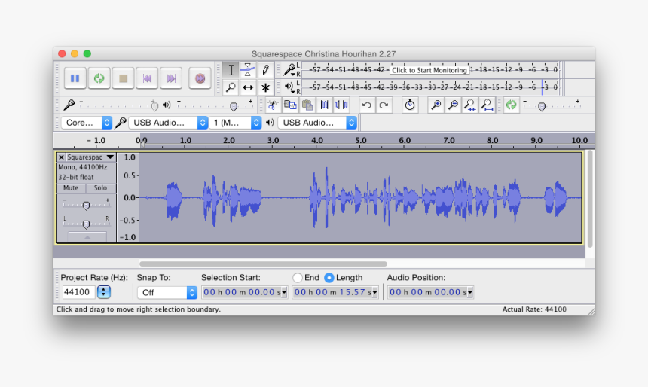Select the Zoom magnifier tool
The image size is (648, 387).
coord(231,87)
